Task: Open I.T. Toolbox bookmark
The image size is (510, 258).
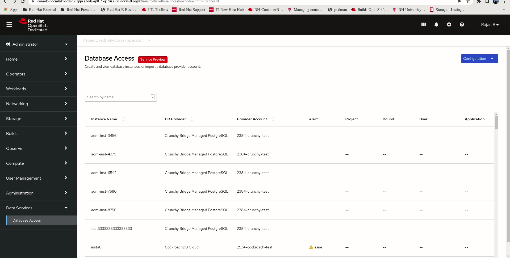Action: click(155, 10)
